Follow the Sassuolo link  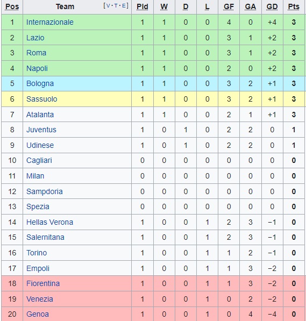click(x=41, y=99)
